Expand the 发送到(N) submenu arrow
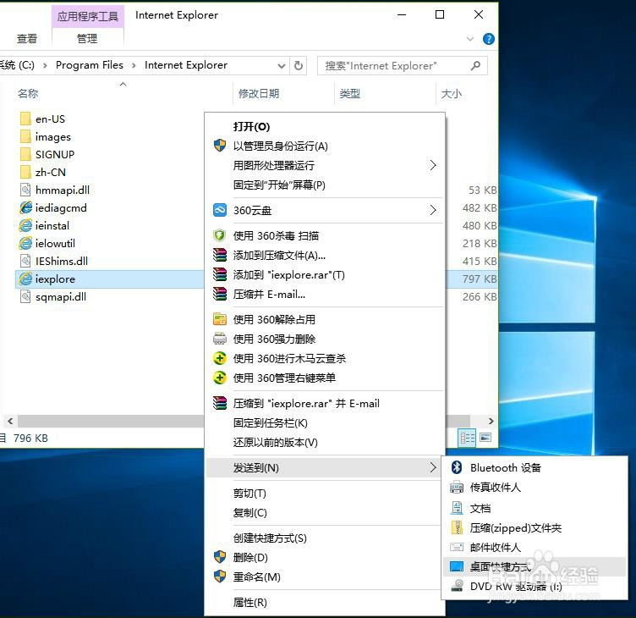636x618 pixels. click(433, 467)
